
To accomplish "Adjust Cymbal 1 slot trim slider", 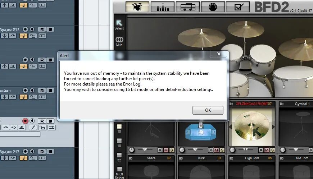I will [x=296, y=150].
